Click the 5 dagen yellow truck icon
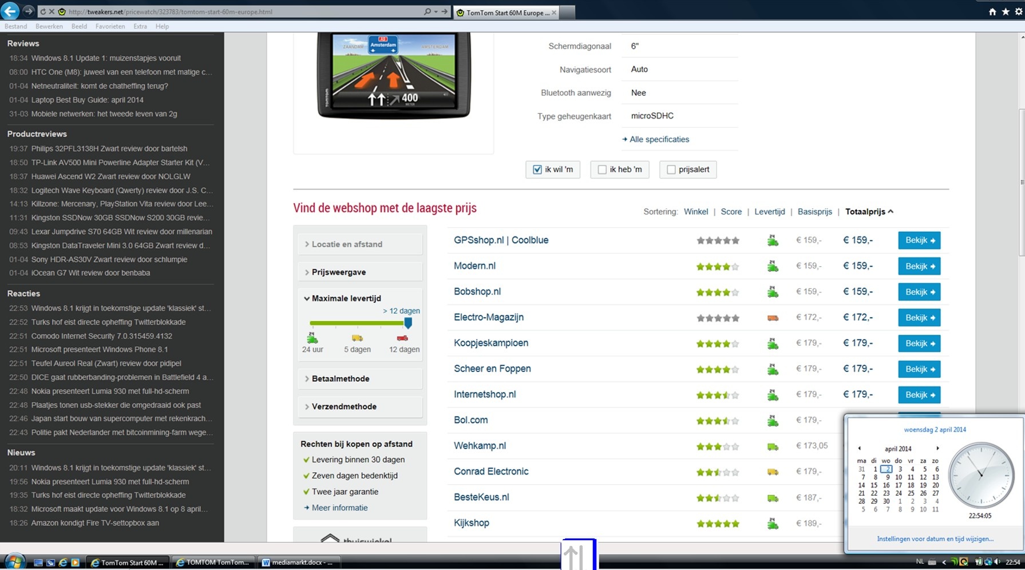Image resolution: width=1025 pixels, height=570 pixels. coord(357,338)
